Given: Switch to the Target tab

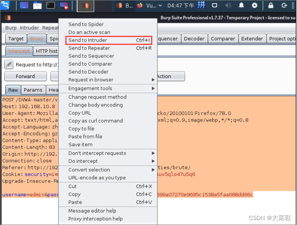Looking at the screenshot, I should [x=16, y=39].
